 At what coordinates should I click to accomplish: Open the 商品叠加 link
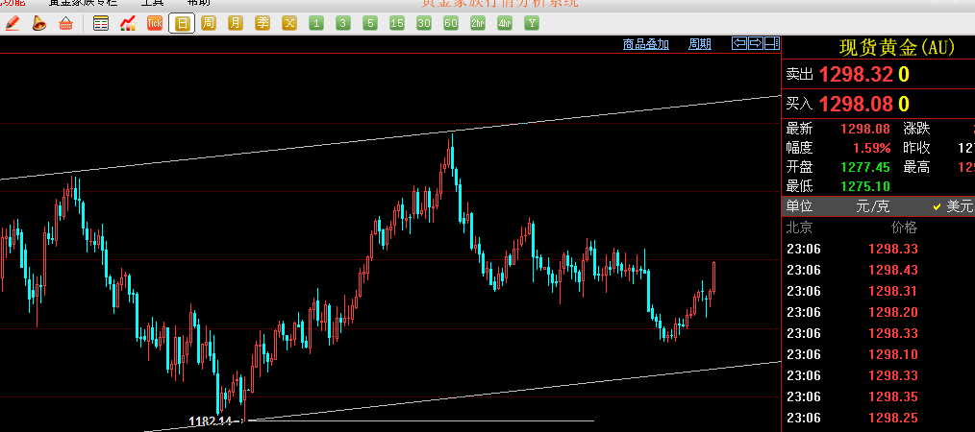pos(646,44)
